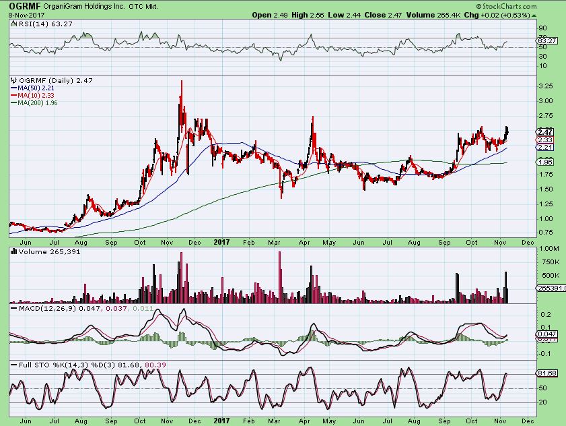Click the red MA(10) legend line
The width and height of the screenshot is (566, 426).
pyautogui.click(x=14, y=96)
